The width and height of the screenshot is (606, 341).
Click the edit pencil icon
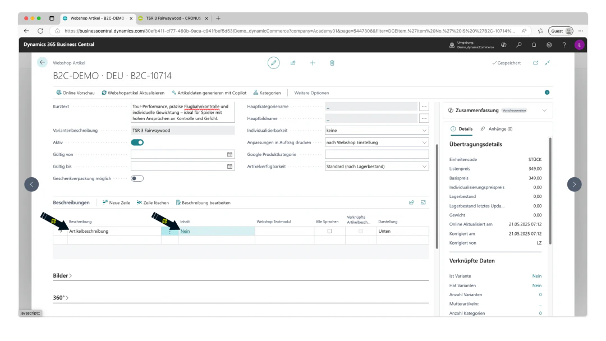click(x=274, y=63)
